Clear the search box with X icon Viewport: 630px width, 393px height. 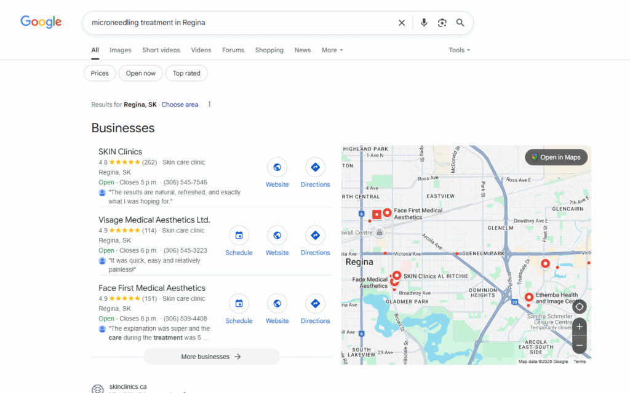click(402, 23)
